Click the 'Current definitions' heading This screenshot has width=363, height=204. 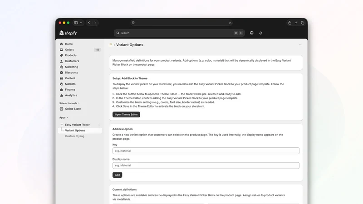point(124,189)
